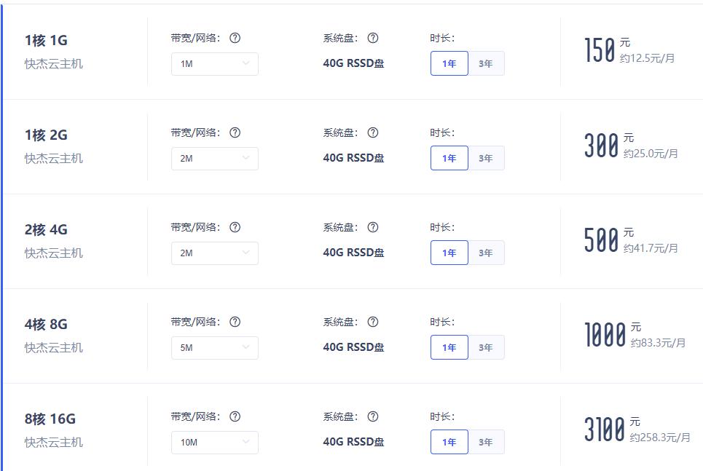Viewport: 703px width, 471px height.
Task: Select 3年 duration for 1核 1G host
Action: point(486,63)
